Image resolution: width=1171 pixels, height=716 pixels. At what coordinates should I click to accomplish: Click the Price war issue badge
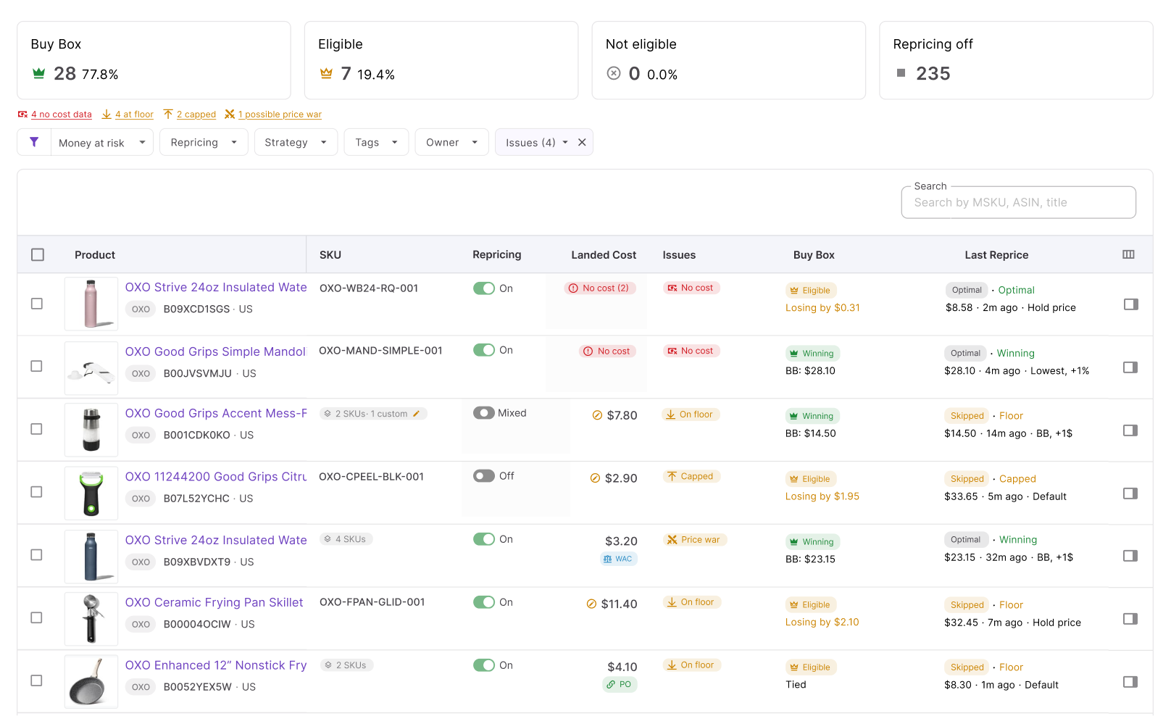pos(694,540)
